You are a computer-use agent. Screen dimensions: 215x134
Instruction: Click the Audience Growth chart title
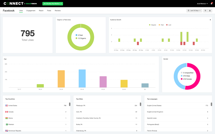tap(116, 20)
